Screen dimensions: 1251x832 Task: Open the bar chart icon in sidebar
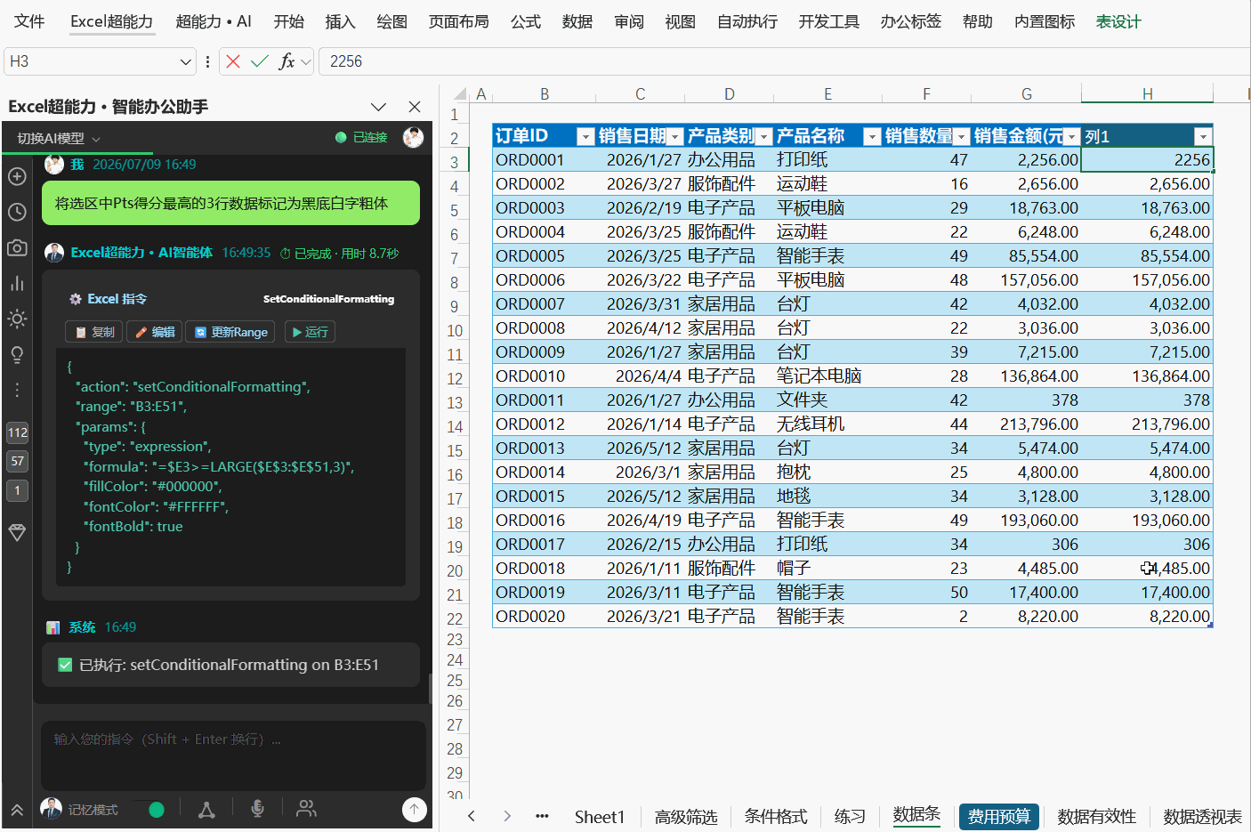coord(17,283)
